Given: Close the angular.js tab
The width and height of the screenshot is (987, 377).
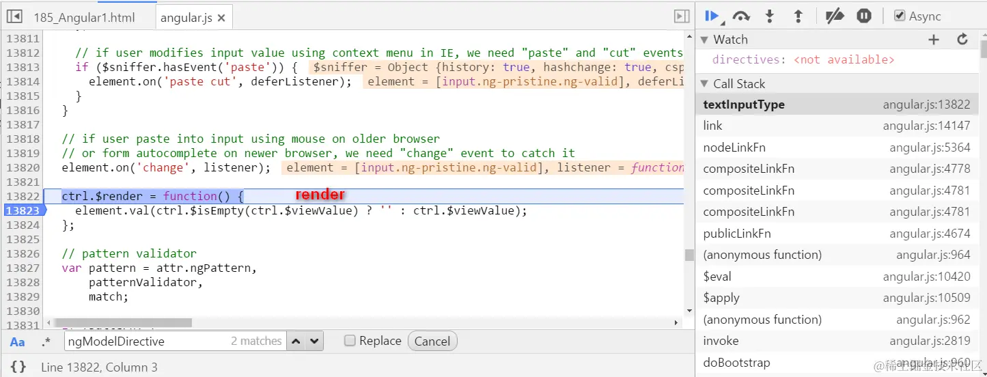Looking at the screenshot, I should point(221,18).
